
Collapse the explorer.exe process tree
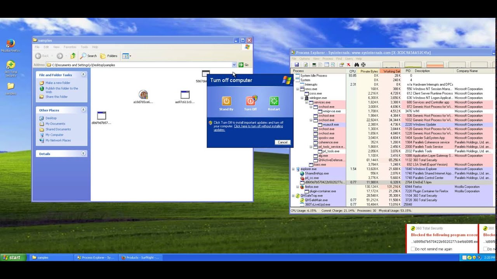[x=294, y=169]
